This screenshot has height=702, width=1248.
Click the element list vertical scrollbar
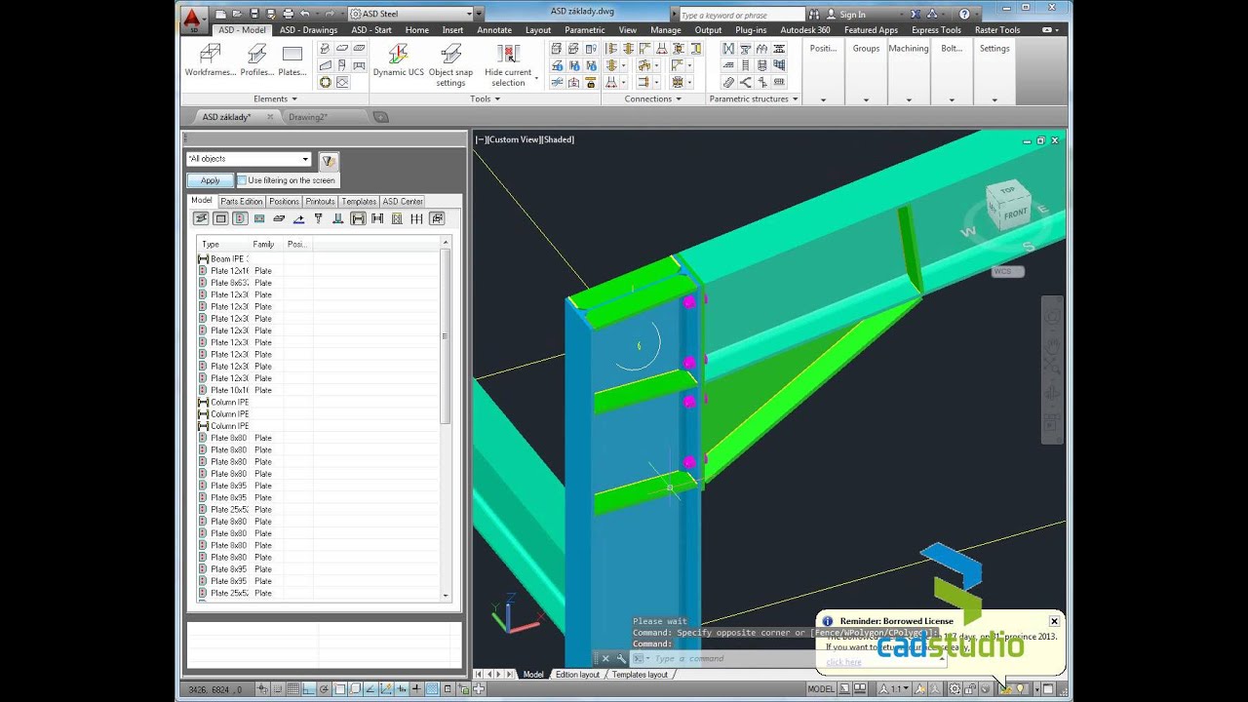446,336
